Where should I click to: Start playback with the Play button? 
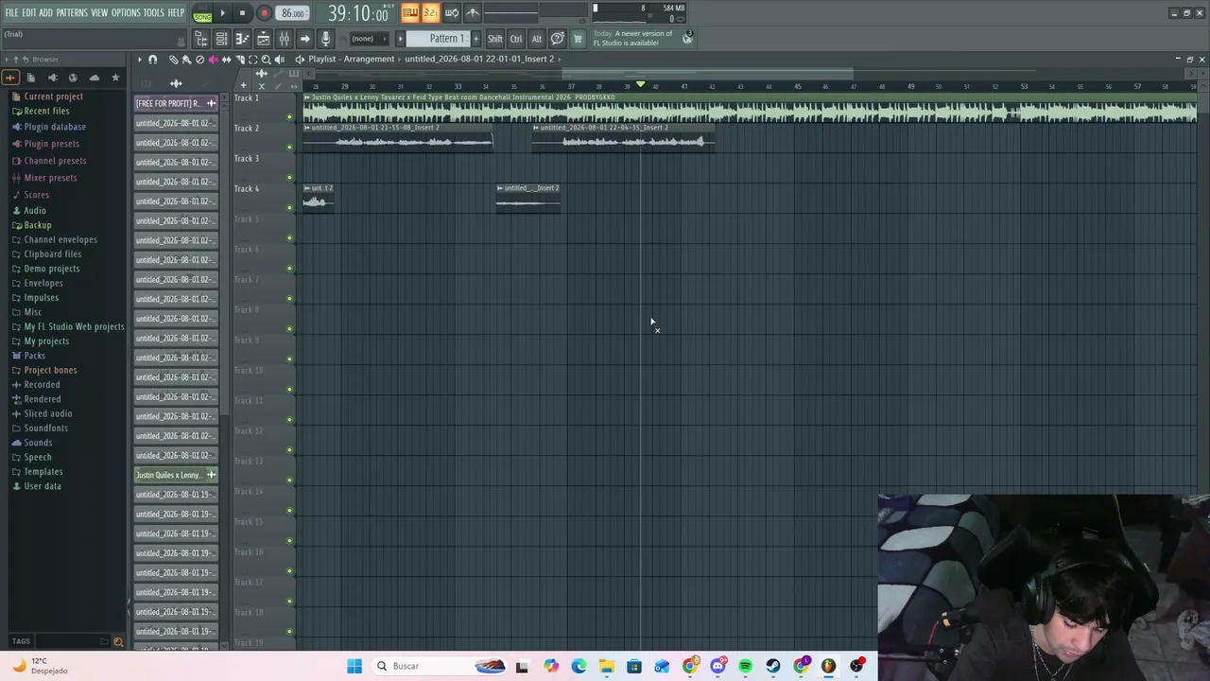point(222,13)
